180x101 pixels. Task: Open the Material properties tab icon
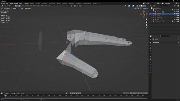tap(150, 72)
